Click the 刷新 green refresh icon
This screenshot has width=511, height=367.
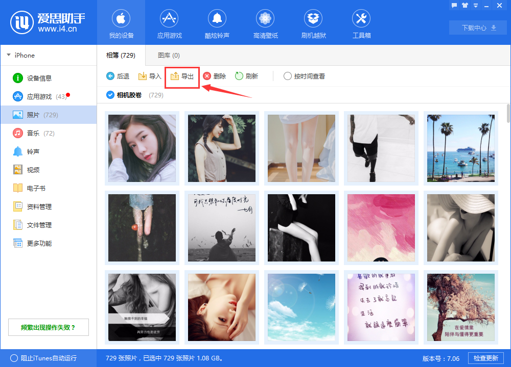tap(239, 76)
